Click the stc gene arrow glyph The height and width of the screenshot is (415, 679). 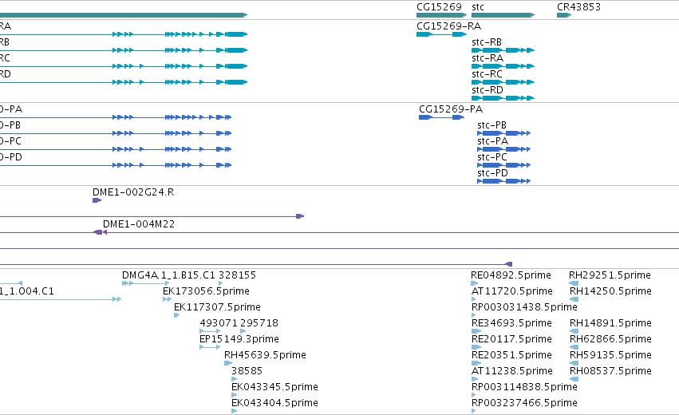click(x=503, y=15)
